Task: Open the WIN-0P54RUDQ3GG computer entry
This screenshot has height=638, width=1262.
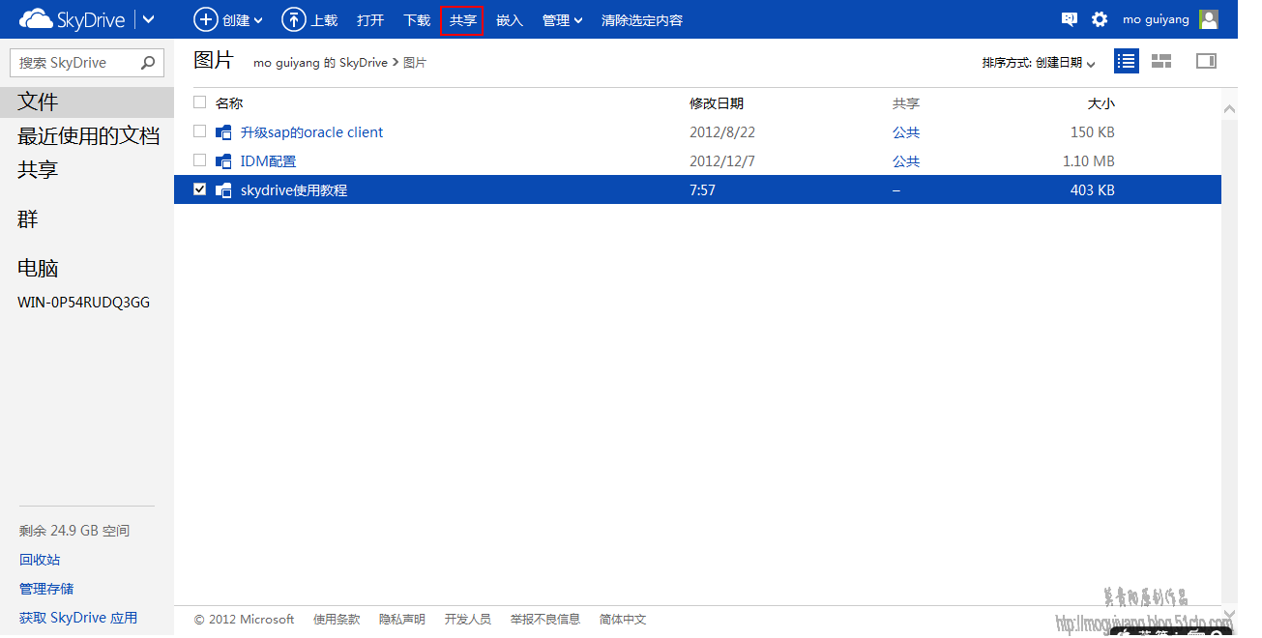Action: coord(84,303)
